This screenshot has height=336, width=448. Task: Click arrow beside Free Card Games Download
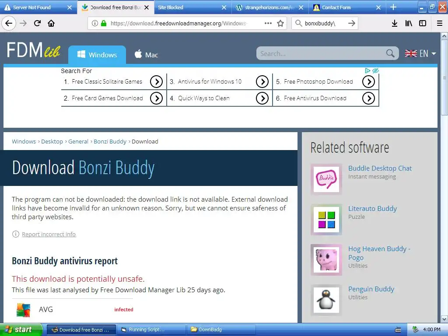156,98
